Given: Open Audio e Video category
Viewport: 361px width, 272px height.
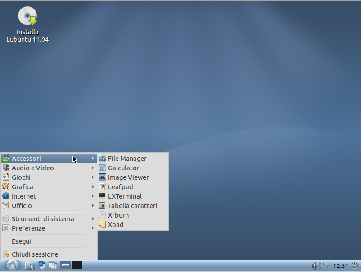Looking at the screenshot, I should (49, 168).
